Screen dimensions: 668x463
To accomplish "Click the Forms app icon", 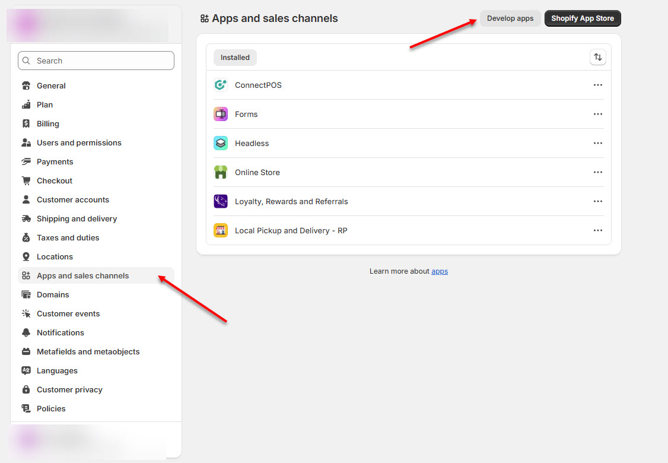I will pyautogui.click(x=221, y=114).
